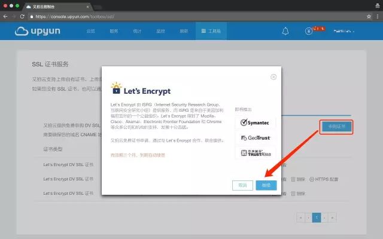The width and height of the screenshot is (383, 239).
Task: Delete the certificate in the HTTPS 配置 row
Action: (x=298, y=179)
